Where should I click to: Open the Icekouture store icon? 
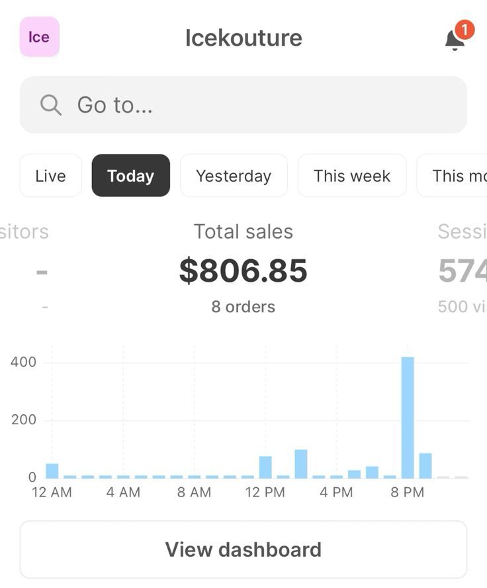coord(39,37)
